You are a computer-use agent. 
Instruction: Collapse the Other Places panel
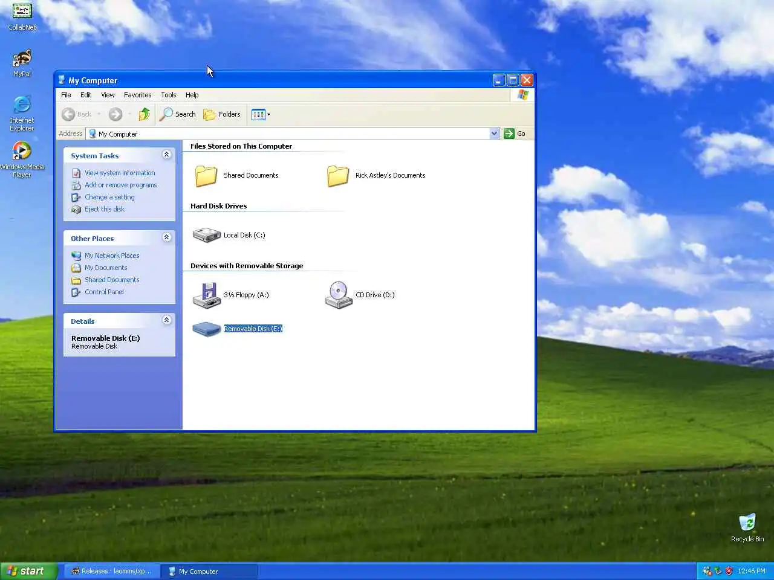pyautogui.click(x=166, y=237)
